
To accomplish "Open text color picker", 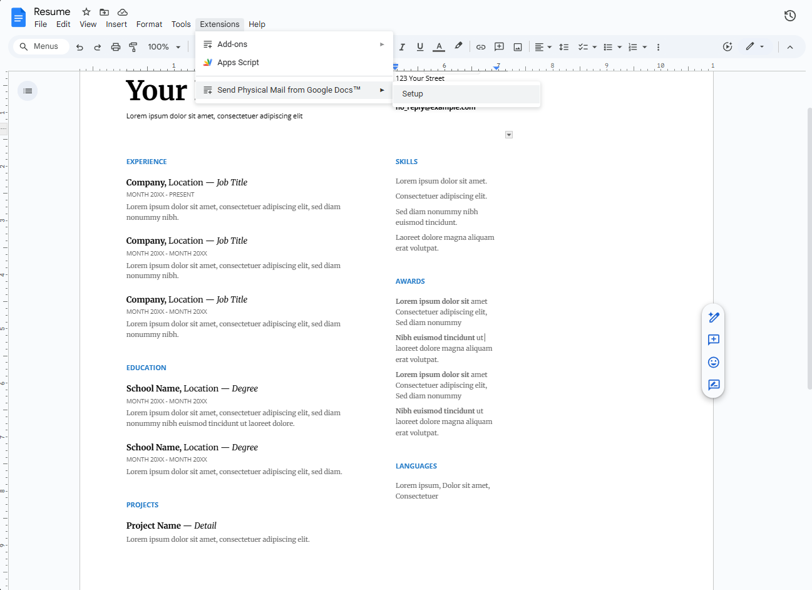I will click(x=439, y=47).
